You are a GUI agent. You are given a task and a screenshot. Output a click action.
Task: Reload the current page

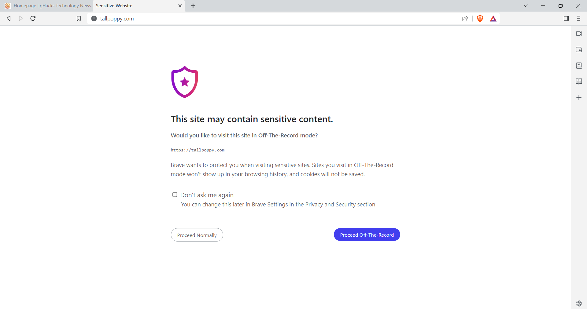point(33,19)
